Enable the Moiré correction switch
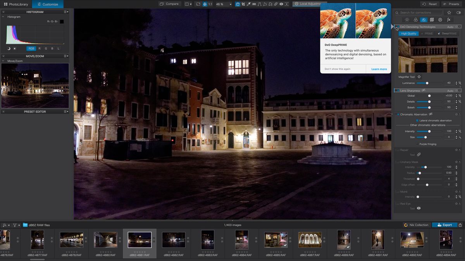 pyautogui.click(x=397, y=191)
